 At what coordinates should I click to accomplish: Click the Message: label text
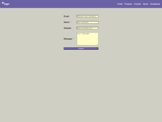(x=68, y=39)
